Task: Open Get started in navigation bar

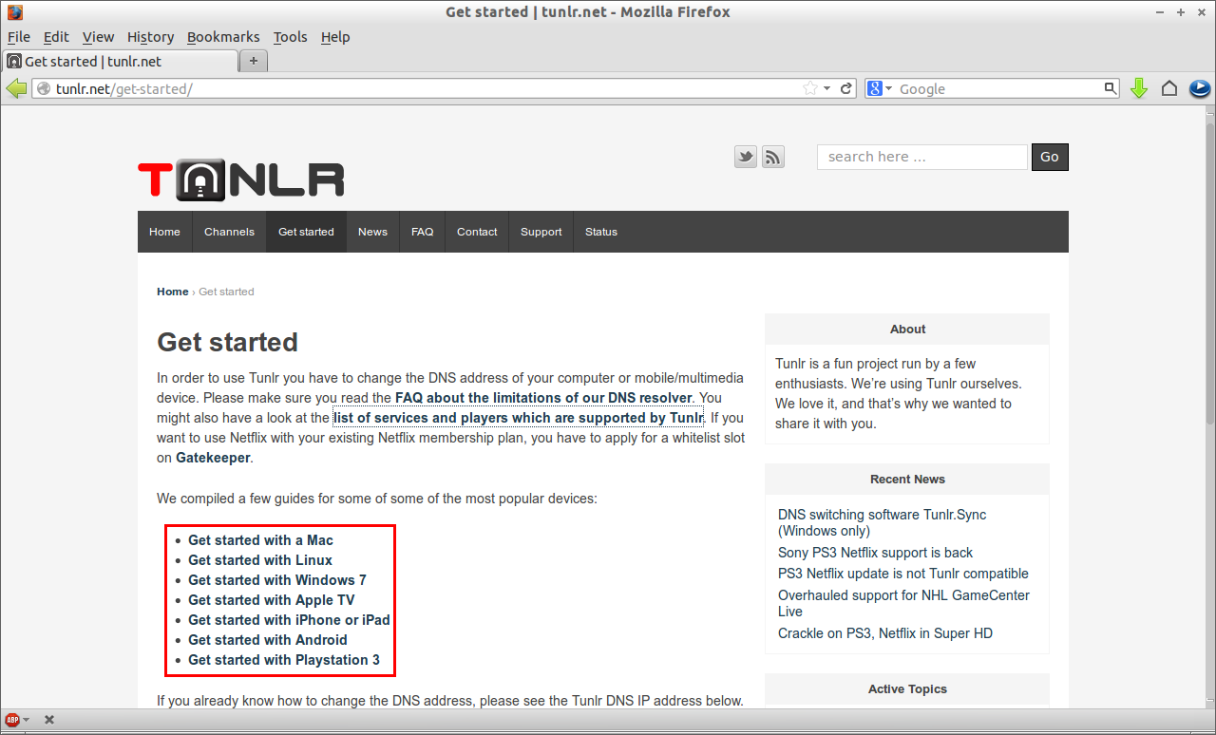Action: [306, 232]
